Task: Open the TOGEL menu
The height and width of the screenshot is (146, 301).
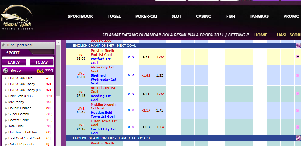Action: (114, 16)
